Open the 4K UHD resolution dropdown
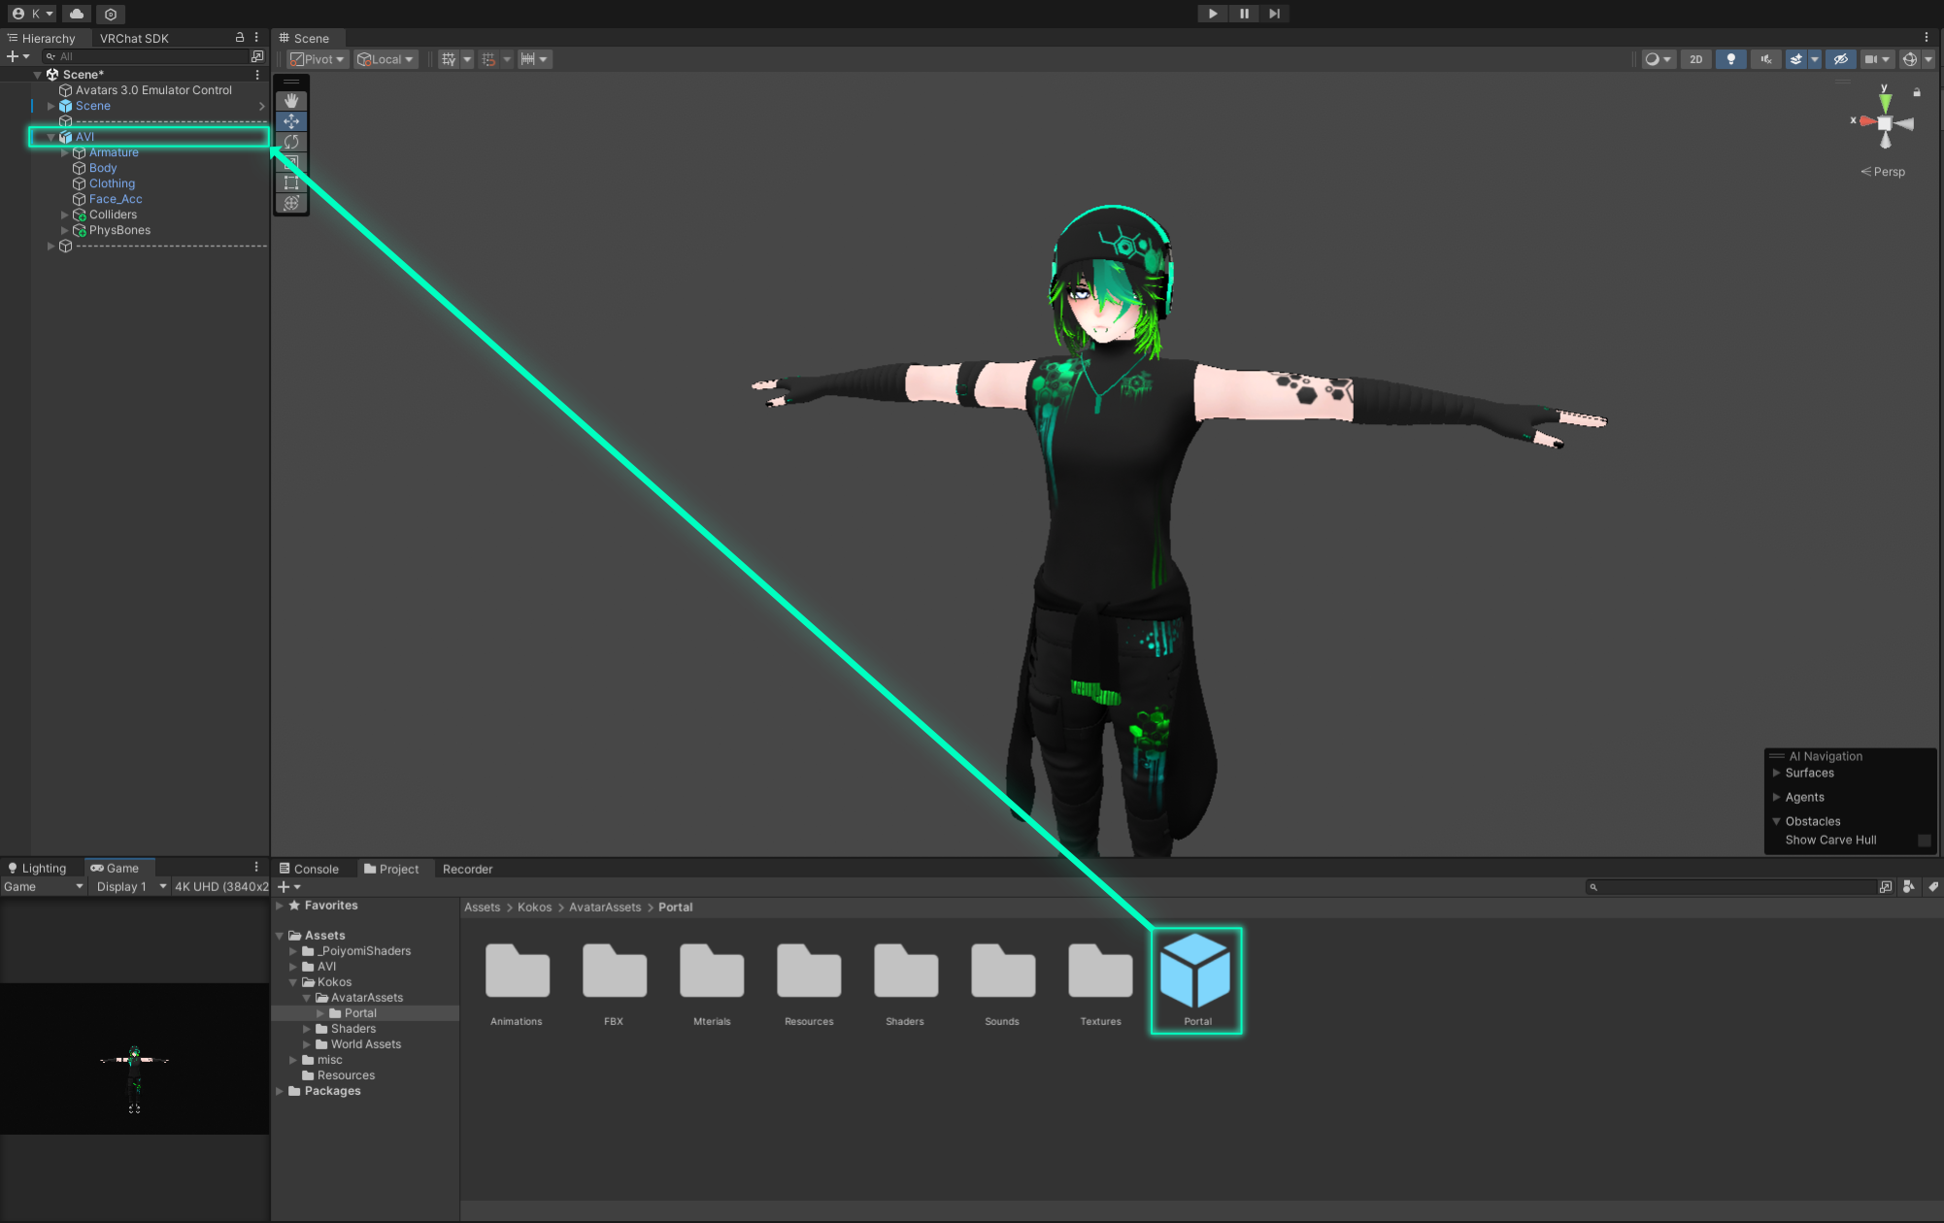This screenshot has height=1223, width=1944. pos(220,887)
